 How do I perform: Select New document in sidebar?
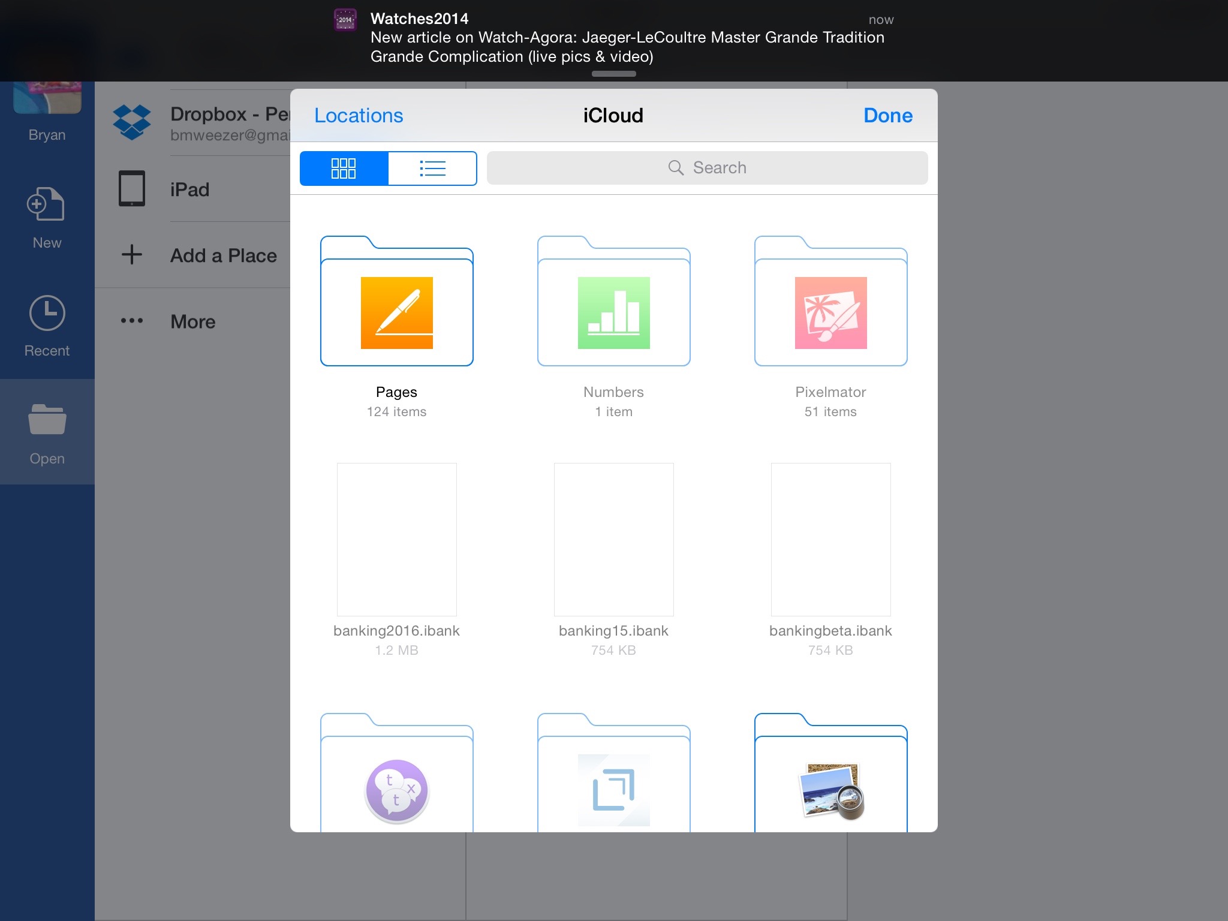(x=47, y=218)
